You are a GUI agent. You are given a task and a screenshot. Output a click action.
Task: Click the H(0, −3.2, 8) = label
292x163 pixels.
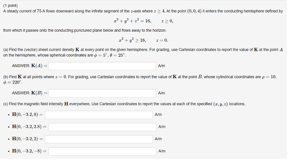(x=27, y=114)
